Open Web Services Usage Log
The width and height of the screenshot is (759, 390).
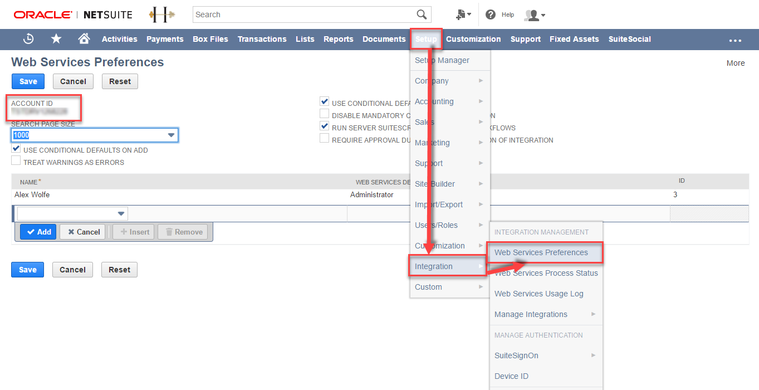[x=538, y=294]
